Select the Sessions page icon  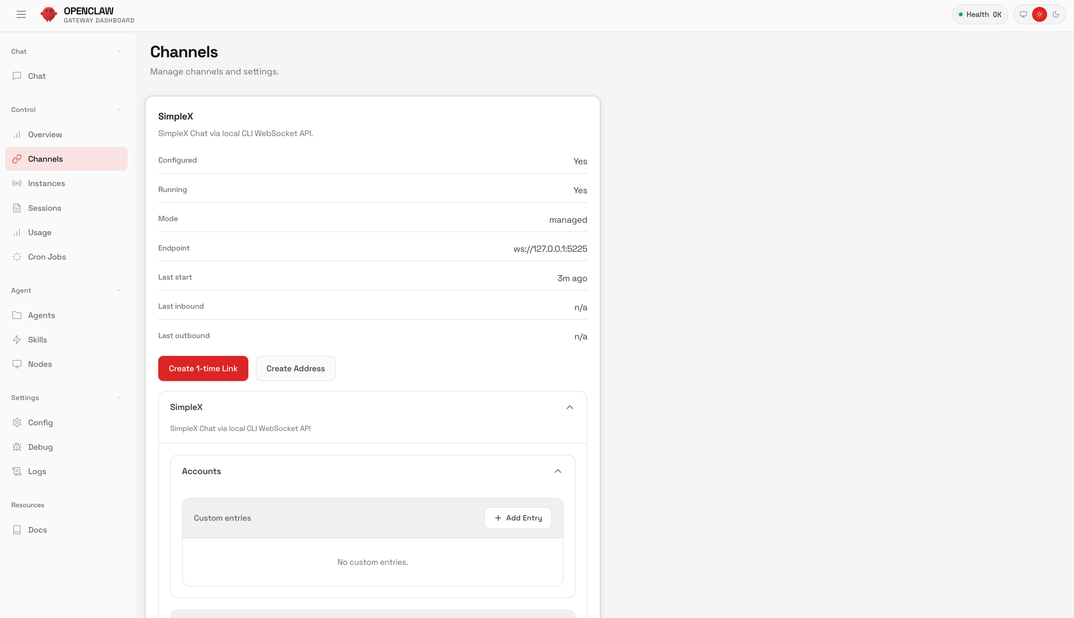(x=17, y=208)
